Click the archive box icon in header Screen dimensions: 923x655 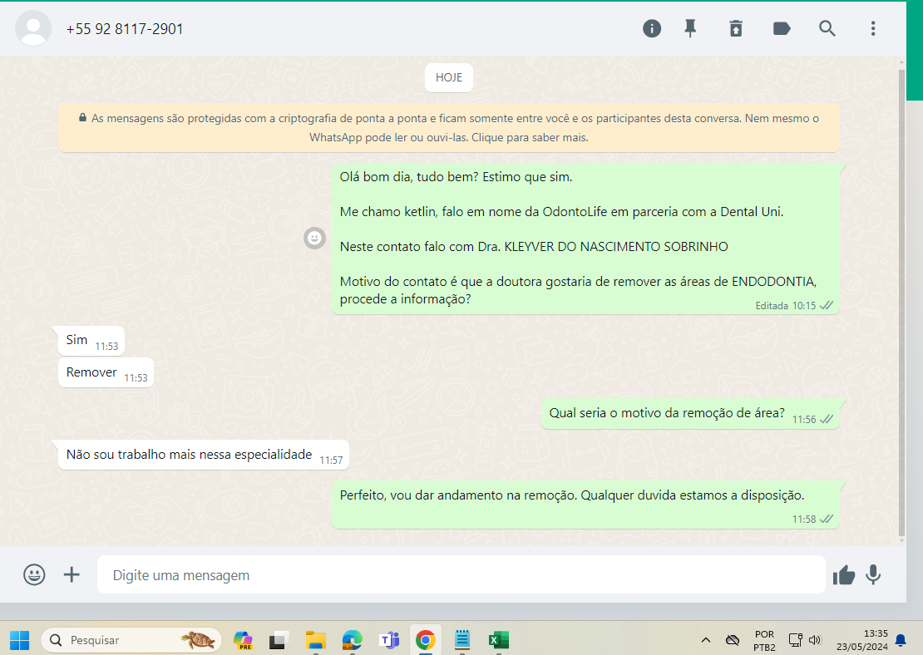click(736, 28)
